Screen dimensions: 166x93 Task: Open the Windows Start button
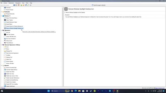point(49,91)
